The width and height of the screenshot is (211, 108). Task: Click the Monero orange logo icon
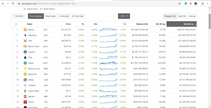pos(25,96)
